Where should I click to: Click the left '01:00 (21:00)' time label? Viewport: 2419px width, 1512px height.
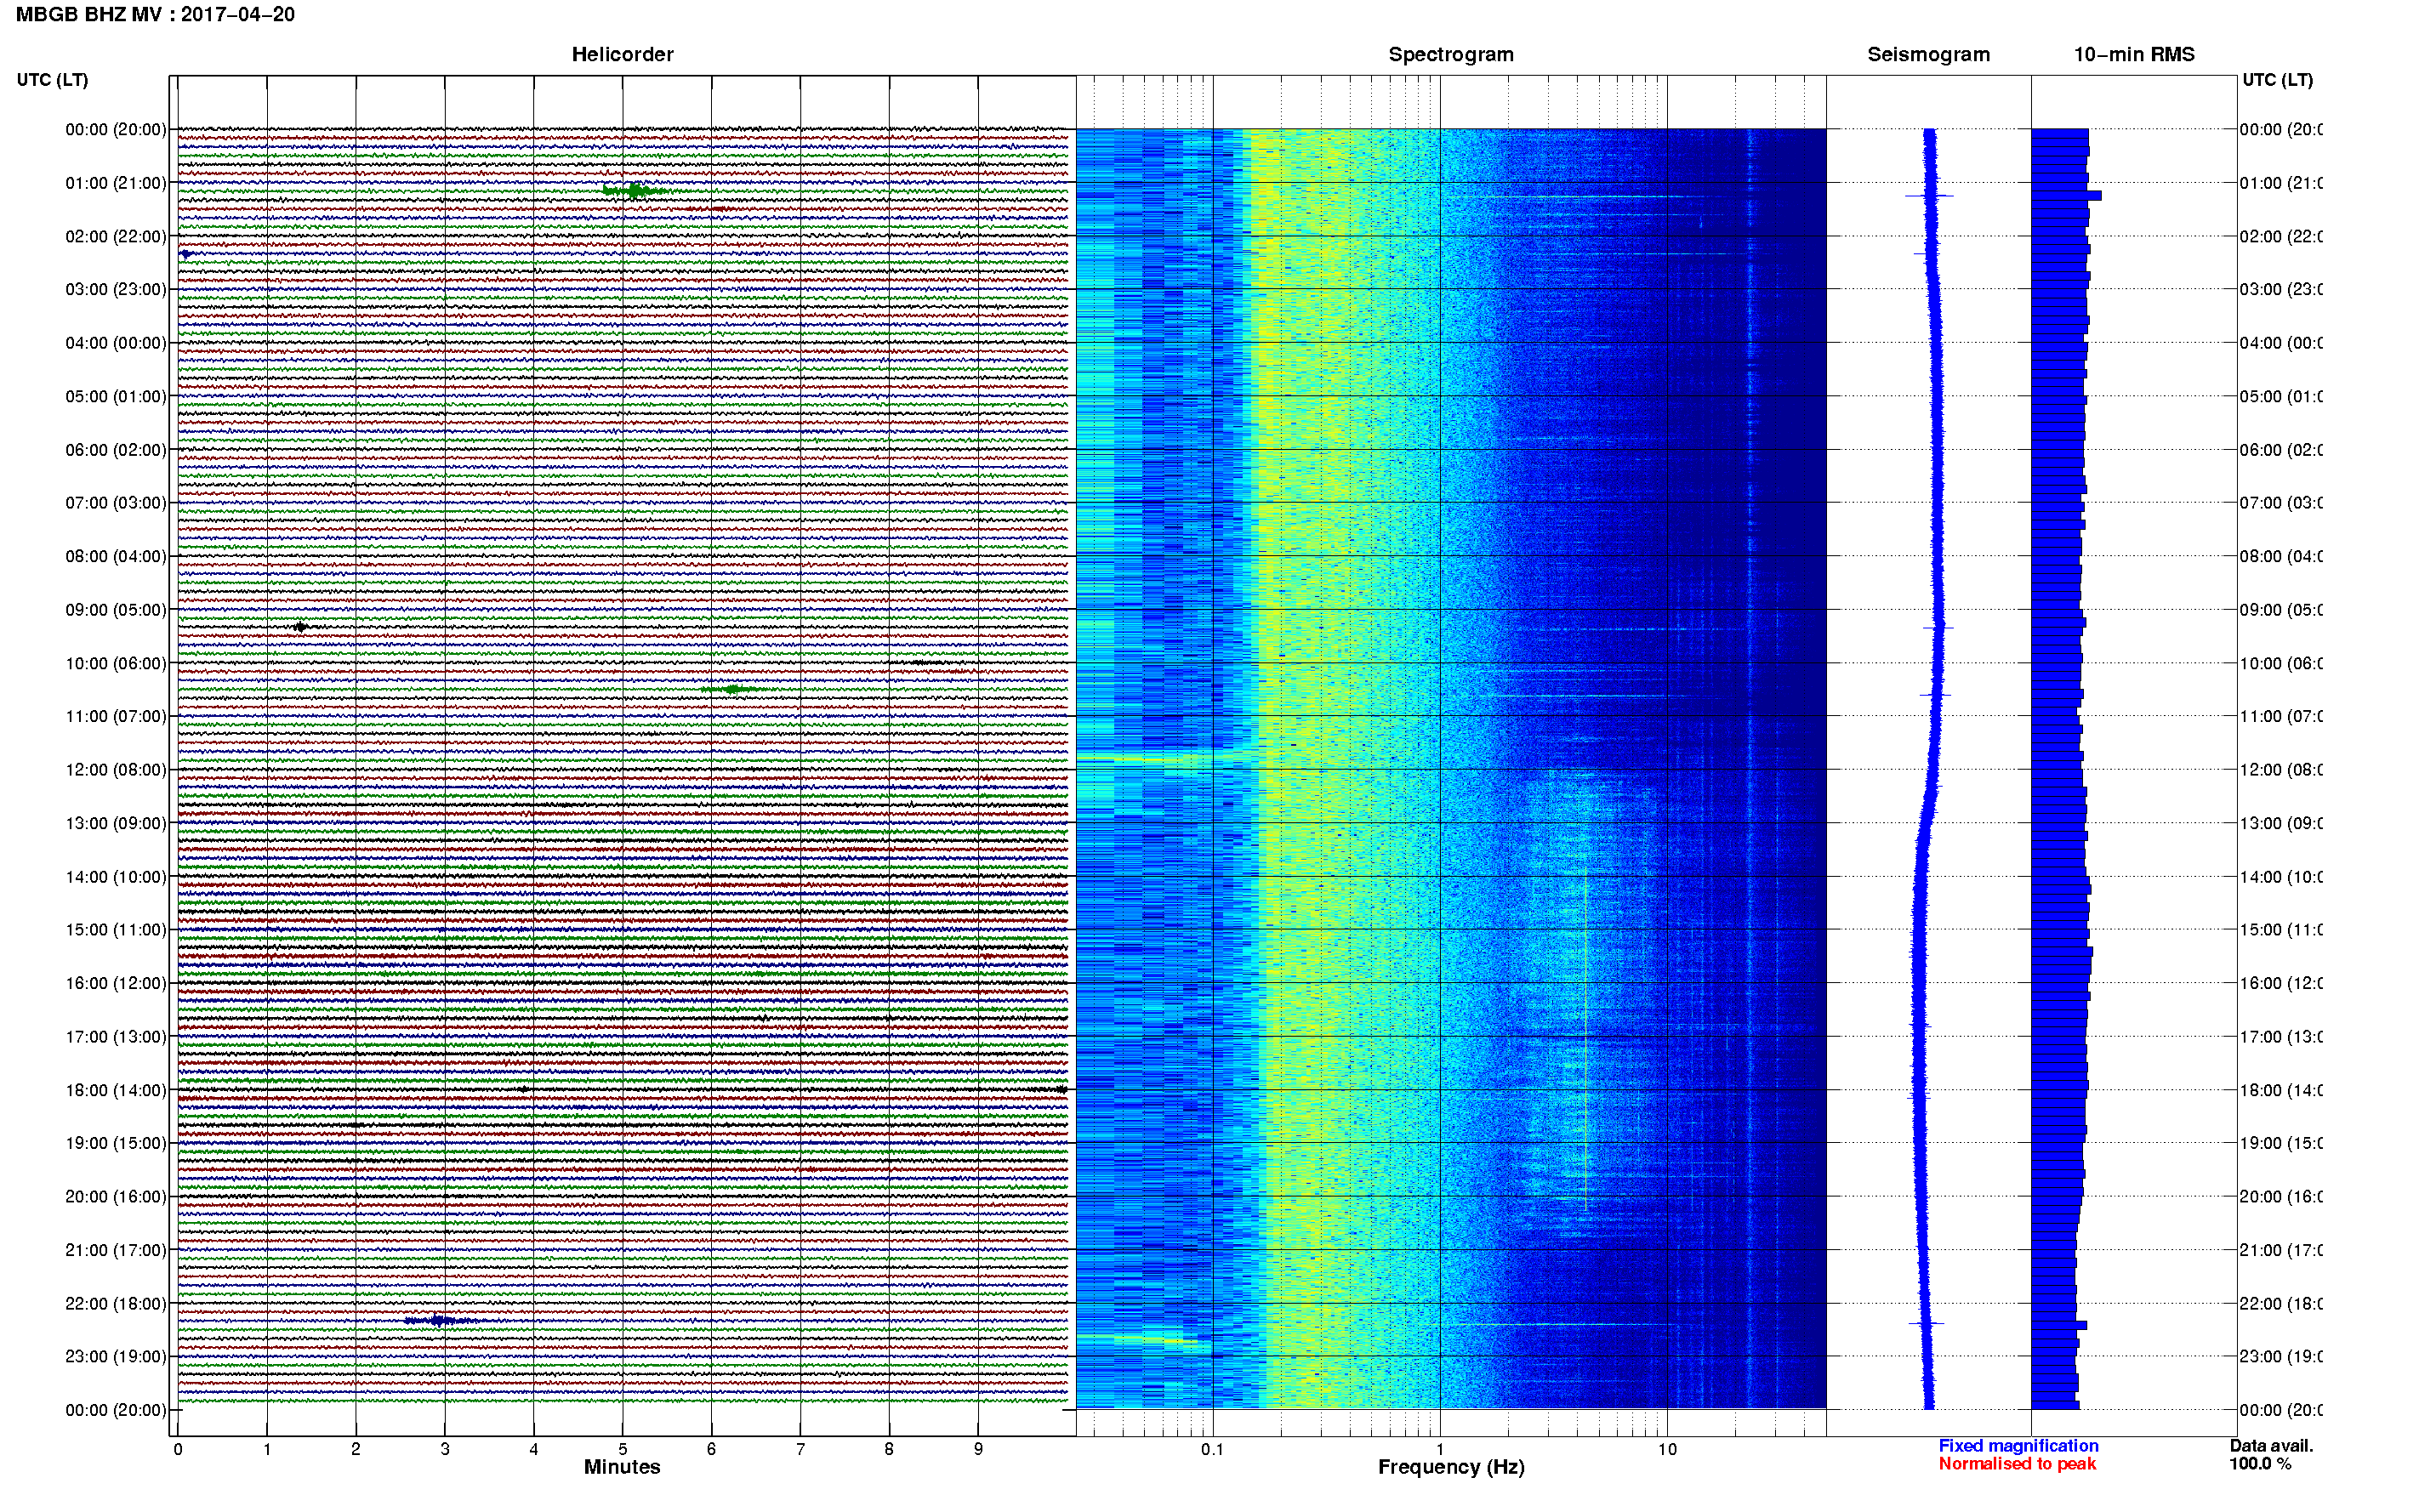116,183
